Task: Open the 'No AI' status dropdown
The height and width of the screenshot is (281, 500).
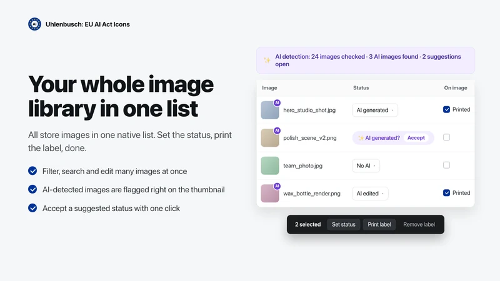Action: [366, 165]
